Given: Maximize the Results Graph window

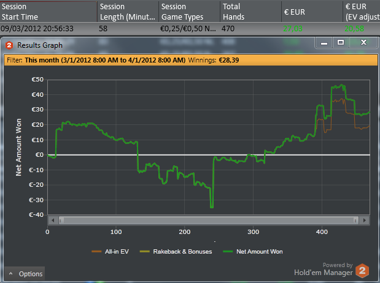Looking at the screenshot, I should pyautogui.click(x=341, y=43).
